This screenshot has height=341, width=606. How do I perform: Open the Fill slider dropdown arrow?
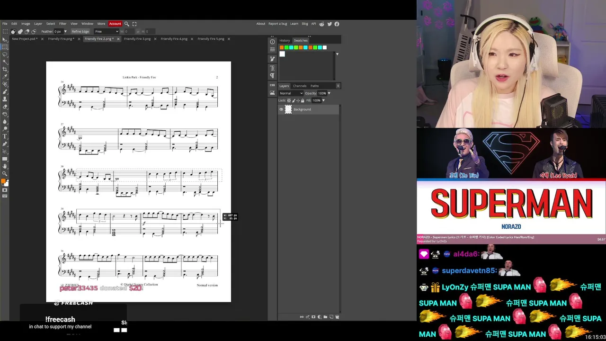(323, 100)
